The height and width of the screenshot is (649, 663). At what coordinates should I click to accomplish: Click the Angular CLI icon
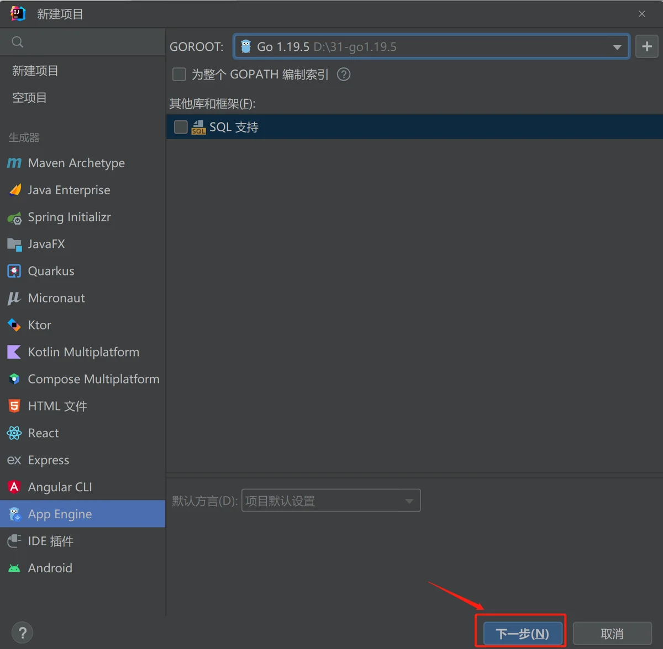pos(14,487)
